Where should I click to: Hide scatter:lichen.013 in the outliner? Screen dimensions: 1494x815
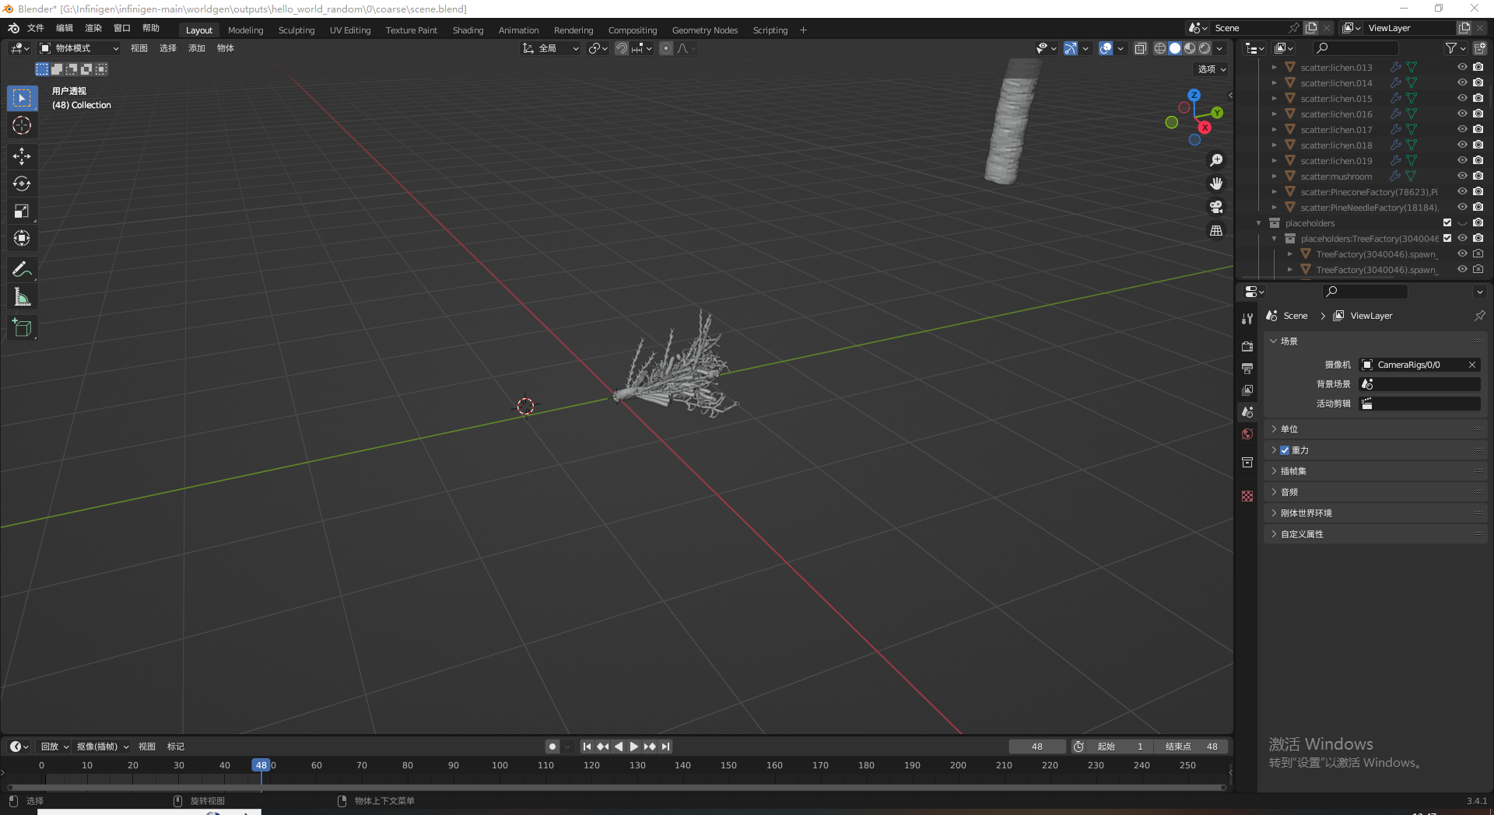pyautogui.click(x=1463, y=67)
